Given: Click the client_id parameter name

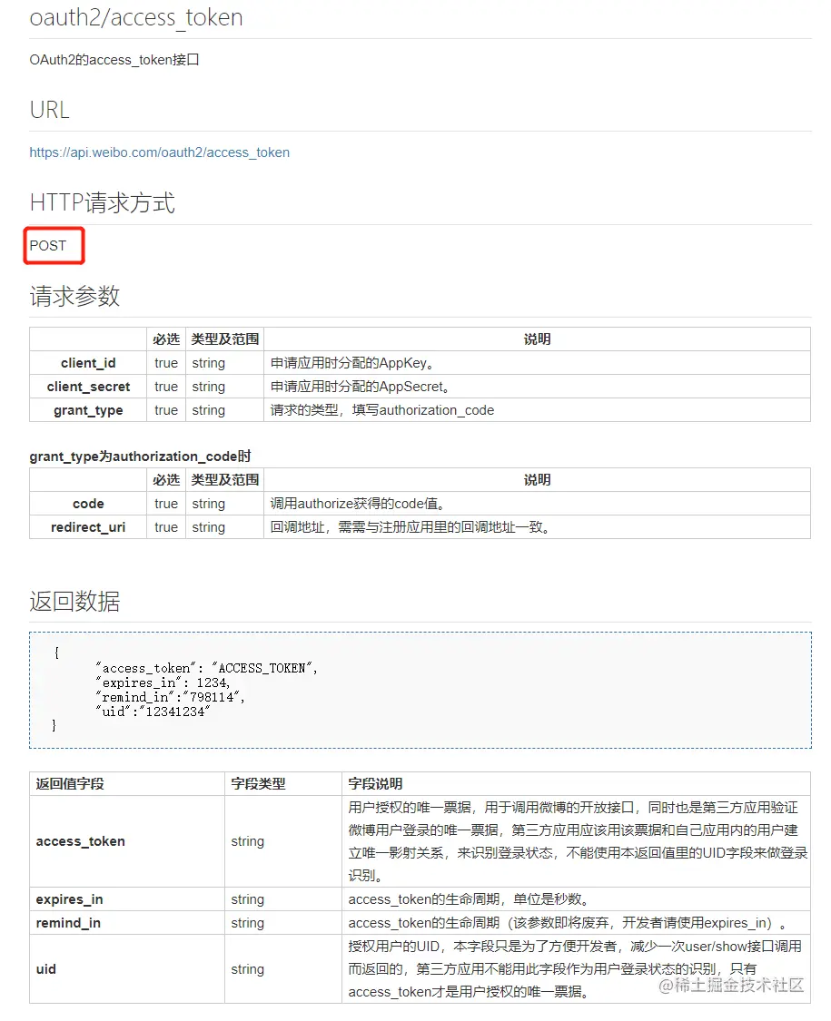Looking at the screenshot, I should (x=88, y=363).
